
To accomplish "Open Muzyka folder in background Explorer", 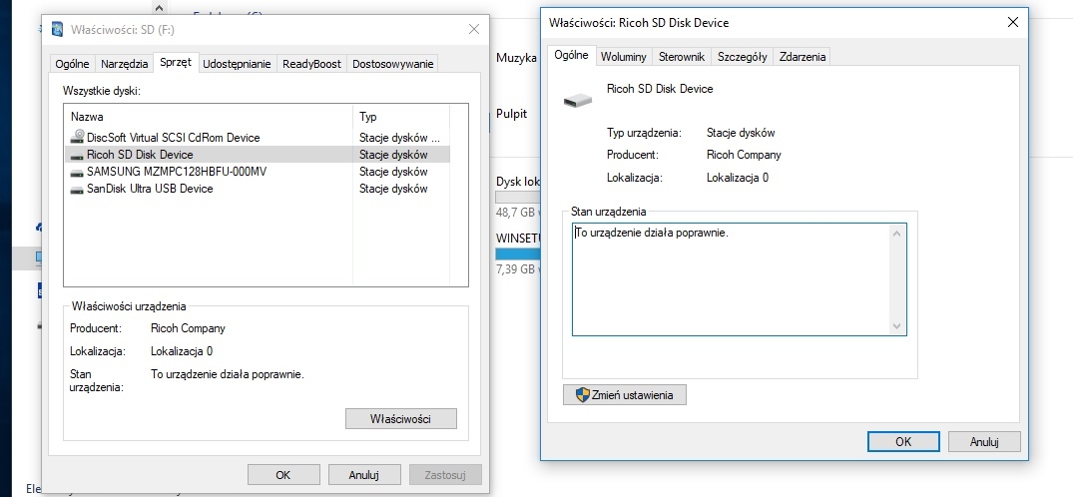I will (516, 58).
